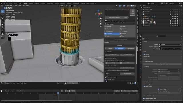The width and height of the screenshot is (183, 103).
Task: Open the Edit menu
Action: click(7, 3)
